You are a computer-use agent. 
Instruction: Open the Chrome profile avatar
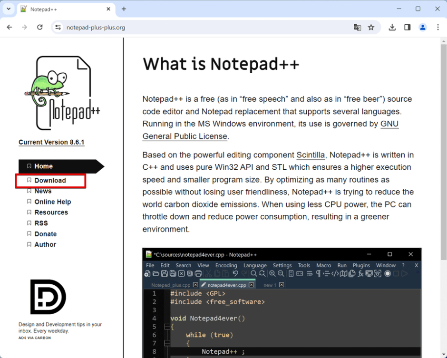tap(422, 28)
